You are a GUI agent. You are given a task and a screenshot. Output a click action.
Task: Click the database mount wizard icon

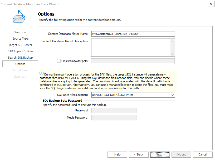tap(19, 16)
